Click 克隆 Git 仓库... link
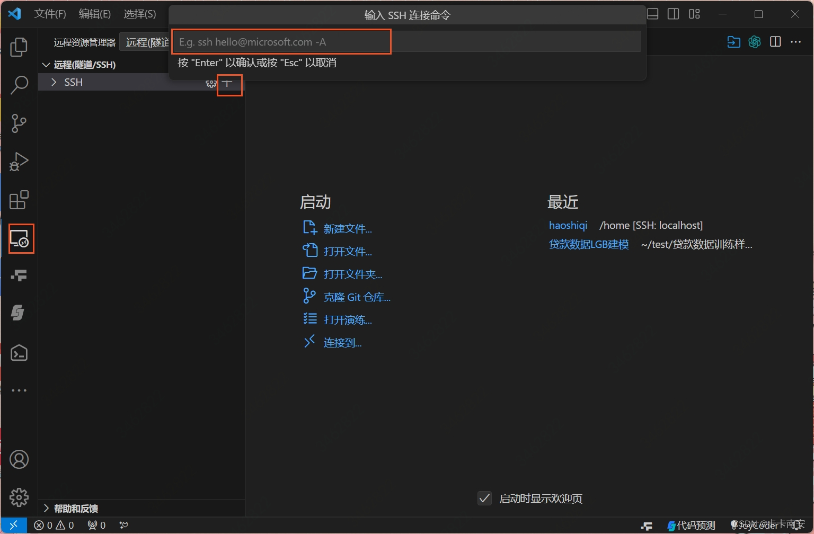814x534 pixels. (357, 297)
